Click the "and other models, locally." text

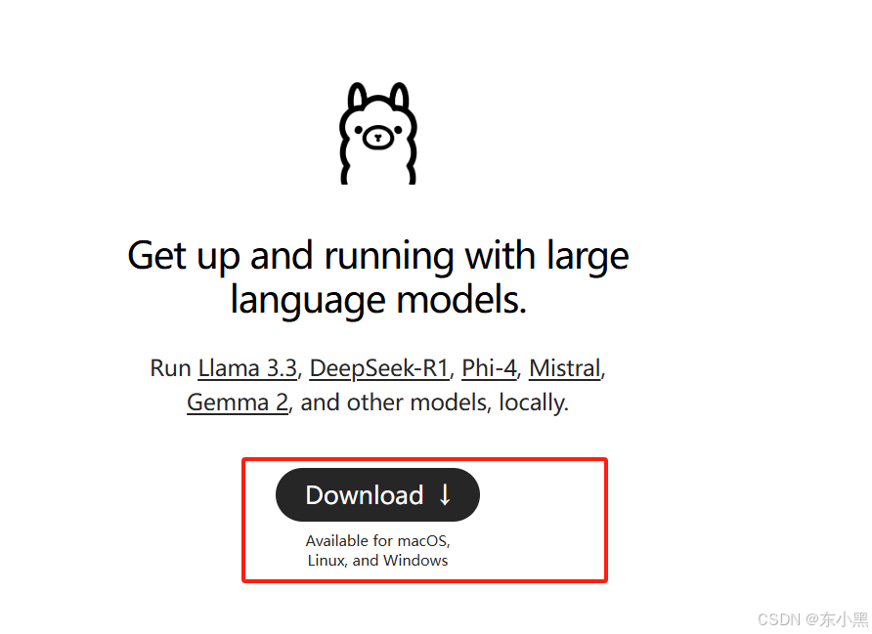[x=434, y=402]
